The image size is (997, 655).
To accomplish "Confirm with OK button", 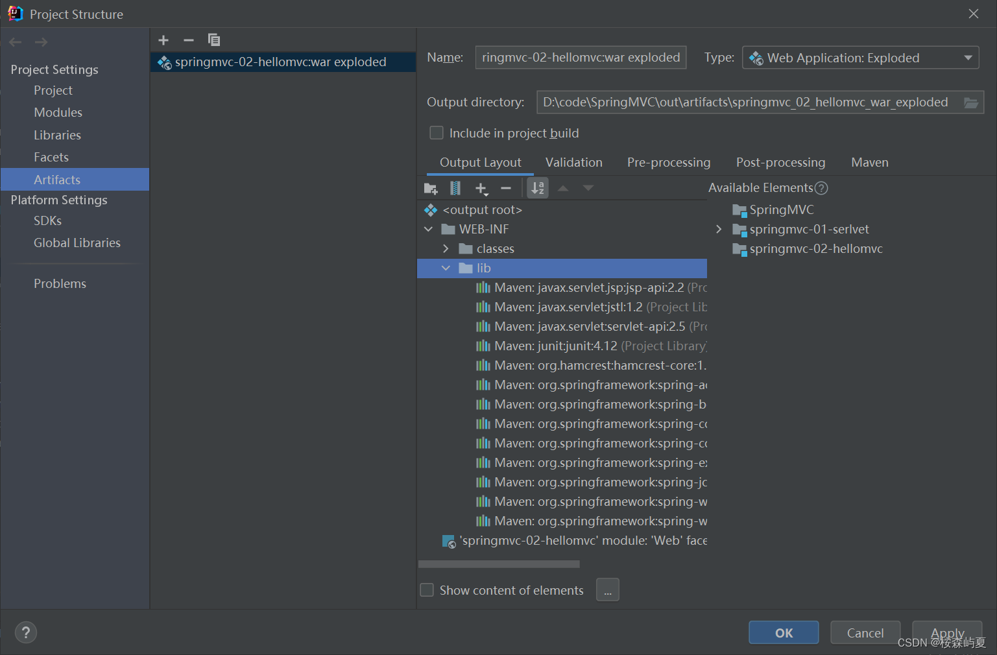I will point(784,632).
